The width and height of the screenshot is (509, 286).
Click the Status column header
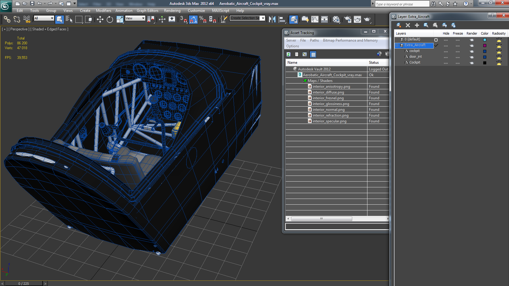pos(378,62)
